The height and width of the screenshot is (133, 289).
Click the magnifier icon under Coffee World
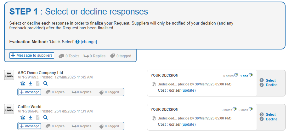pyautogui.click(x=46, y=118)
